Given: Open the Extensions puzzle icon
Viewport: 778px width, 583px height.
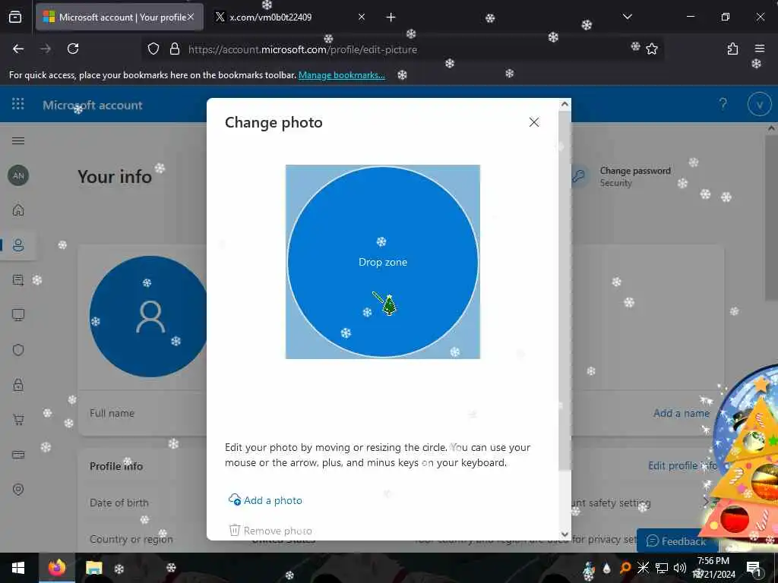Looking at the screenshot, I should pyautogui.click(x=732, y=49).
